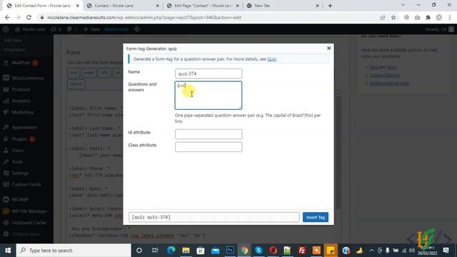Open the Chrome extensions puzzle icon

coord(428,17)
